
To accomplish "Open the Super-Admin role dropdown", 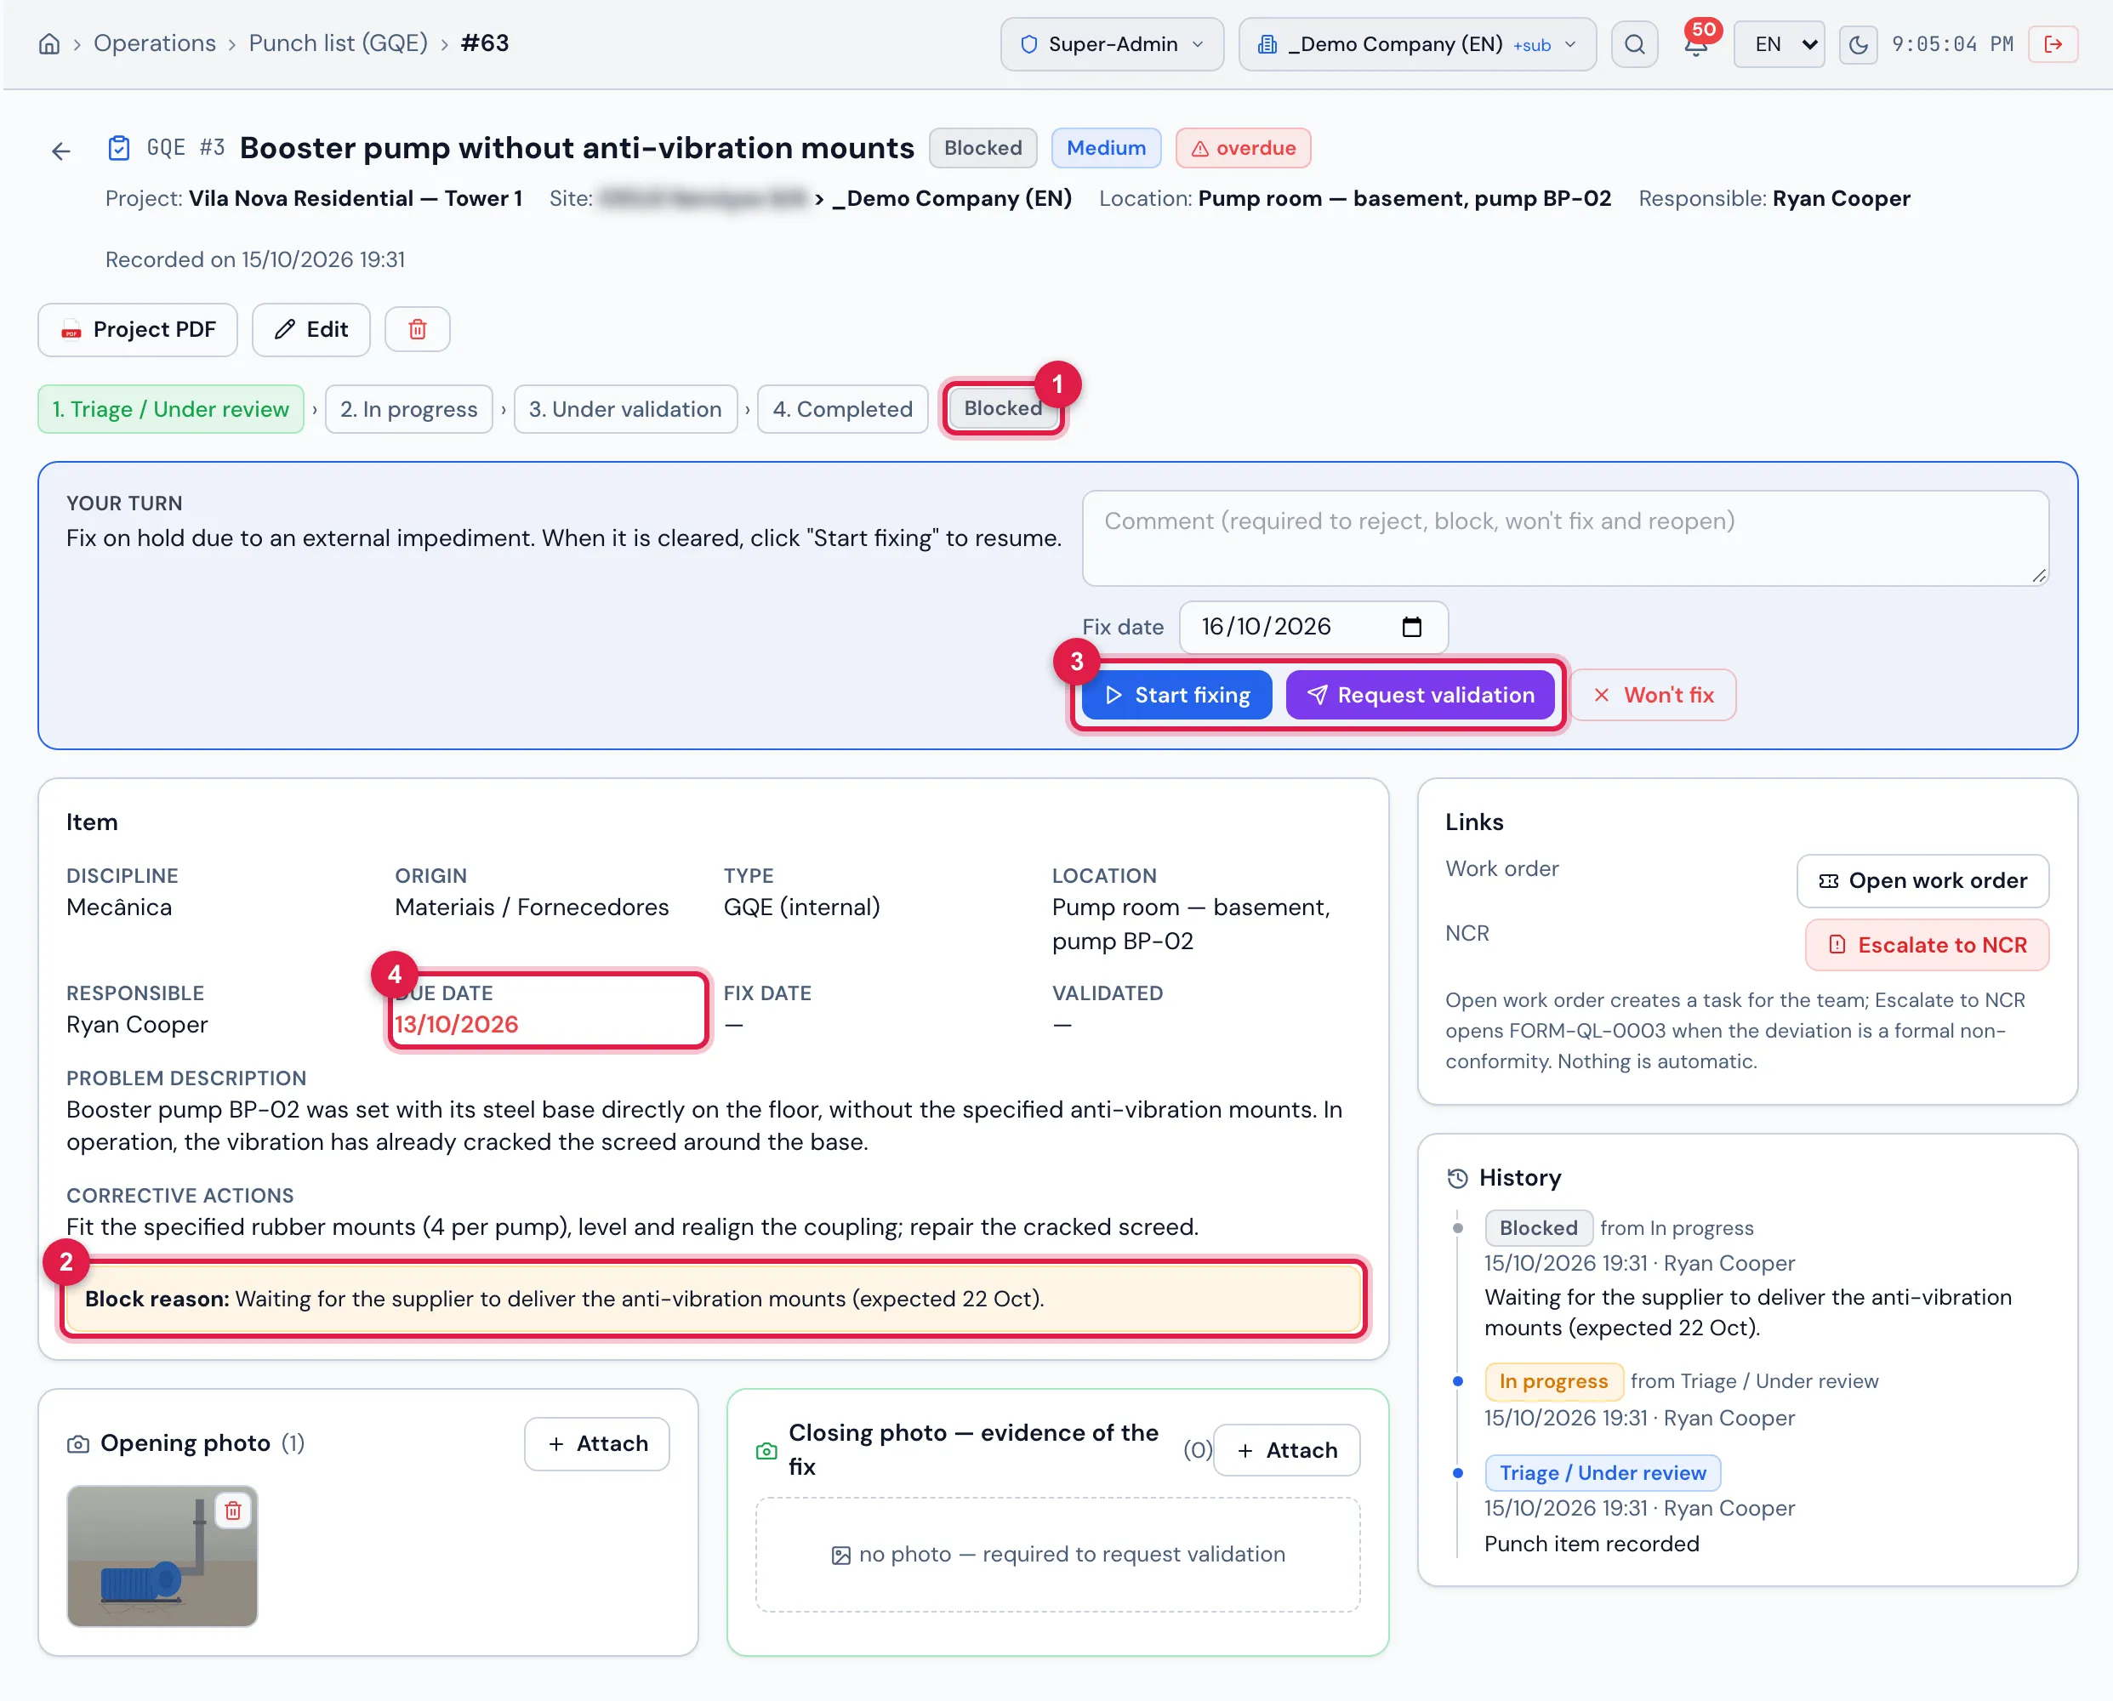I will [x=1112, y=44].
